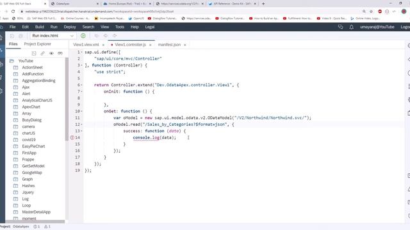Click the umayaraj@YouTube user name
Screen dimensions: 410x230
point(377,27)
